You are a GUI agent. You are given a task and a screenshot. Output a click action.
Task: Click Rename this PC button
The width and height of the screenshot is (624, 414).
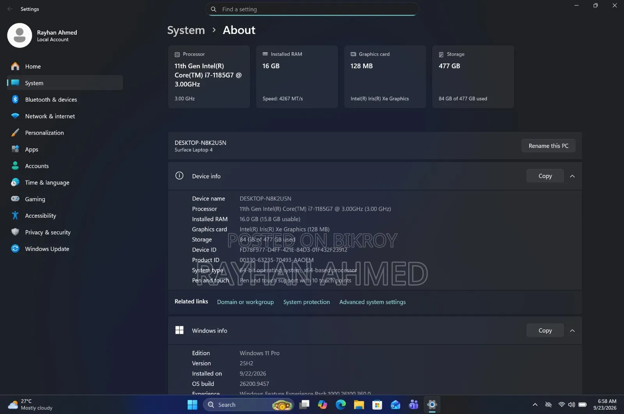tap(548, 146)
